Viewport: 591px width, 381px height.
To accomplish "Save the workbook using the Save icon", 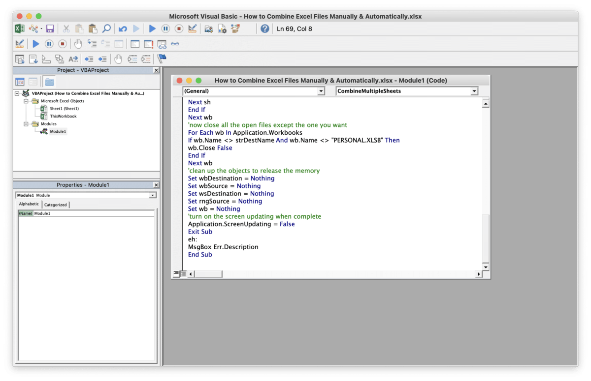I will click(x=50, y=29).
